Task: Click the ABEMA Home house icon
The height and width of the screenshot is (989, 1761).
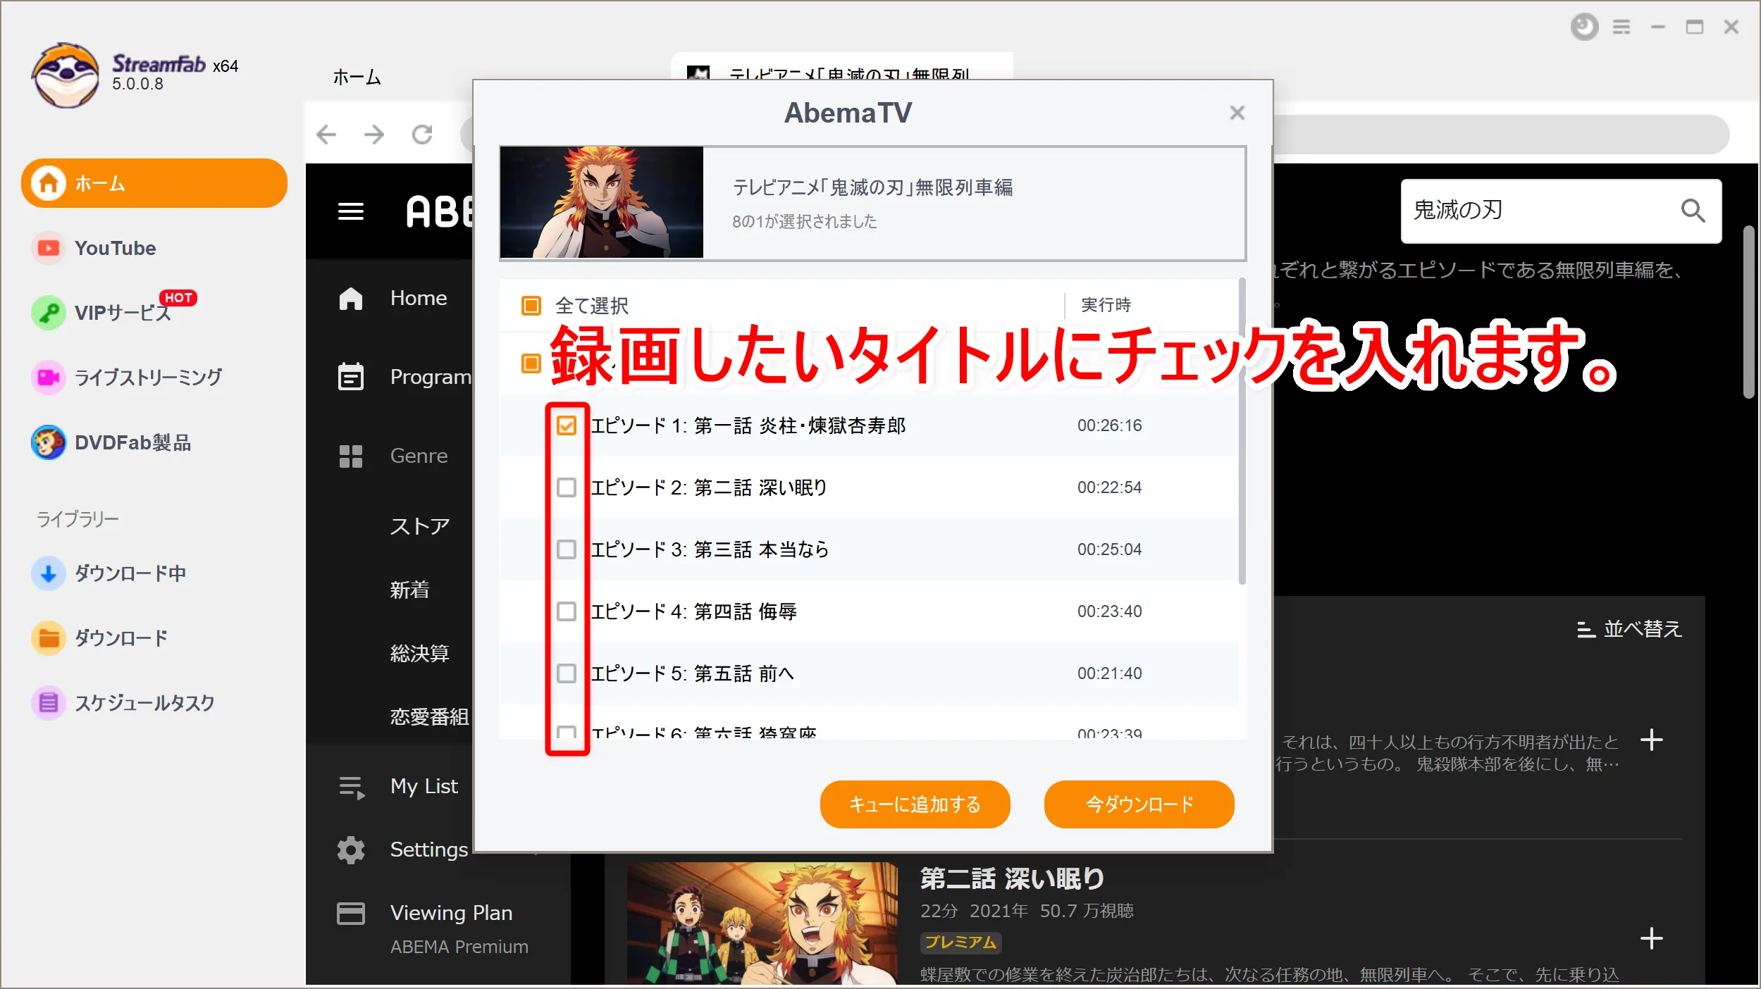Action: [x=351, y=298]
